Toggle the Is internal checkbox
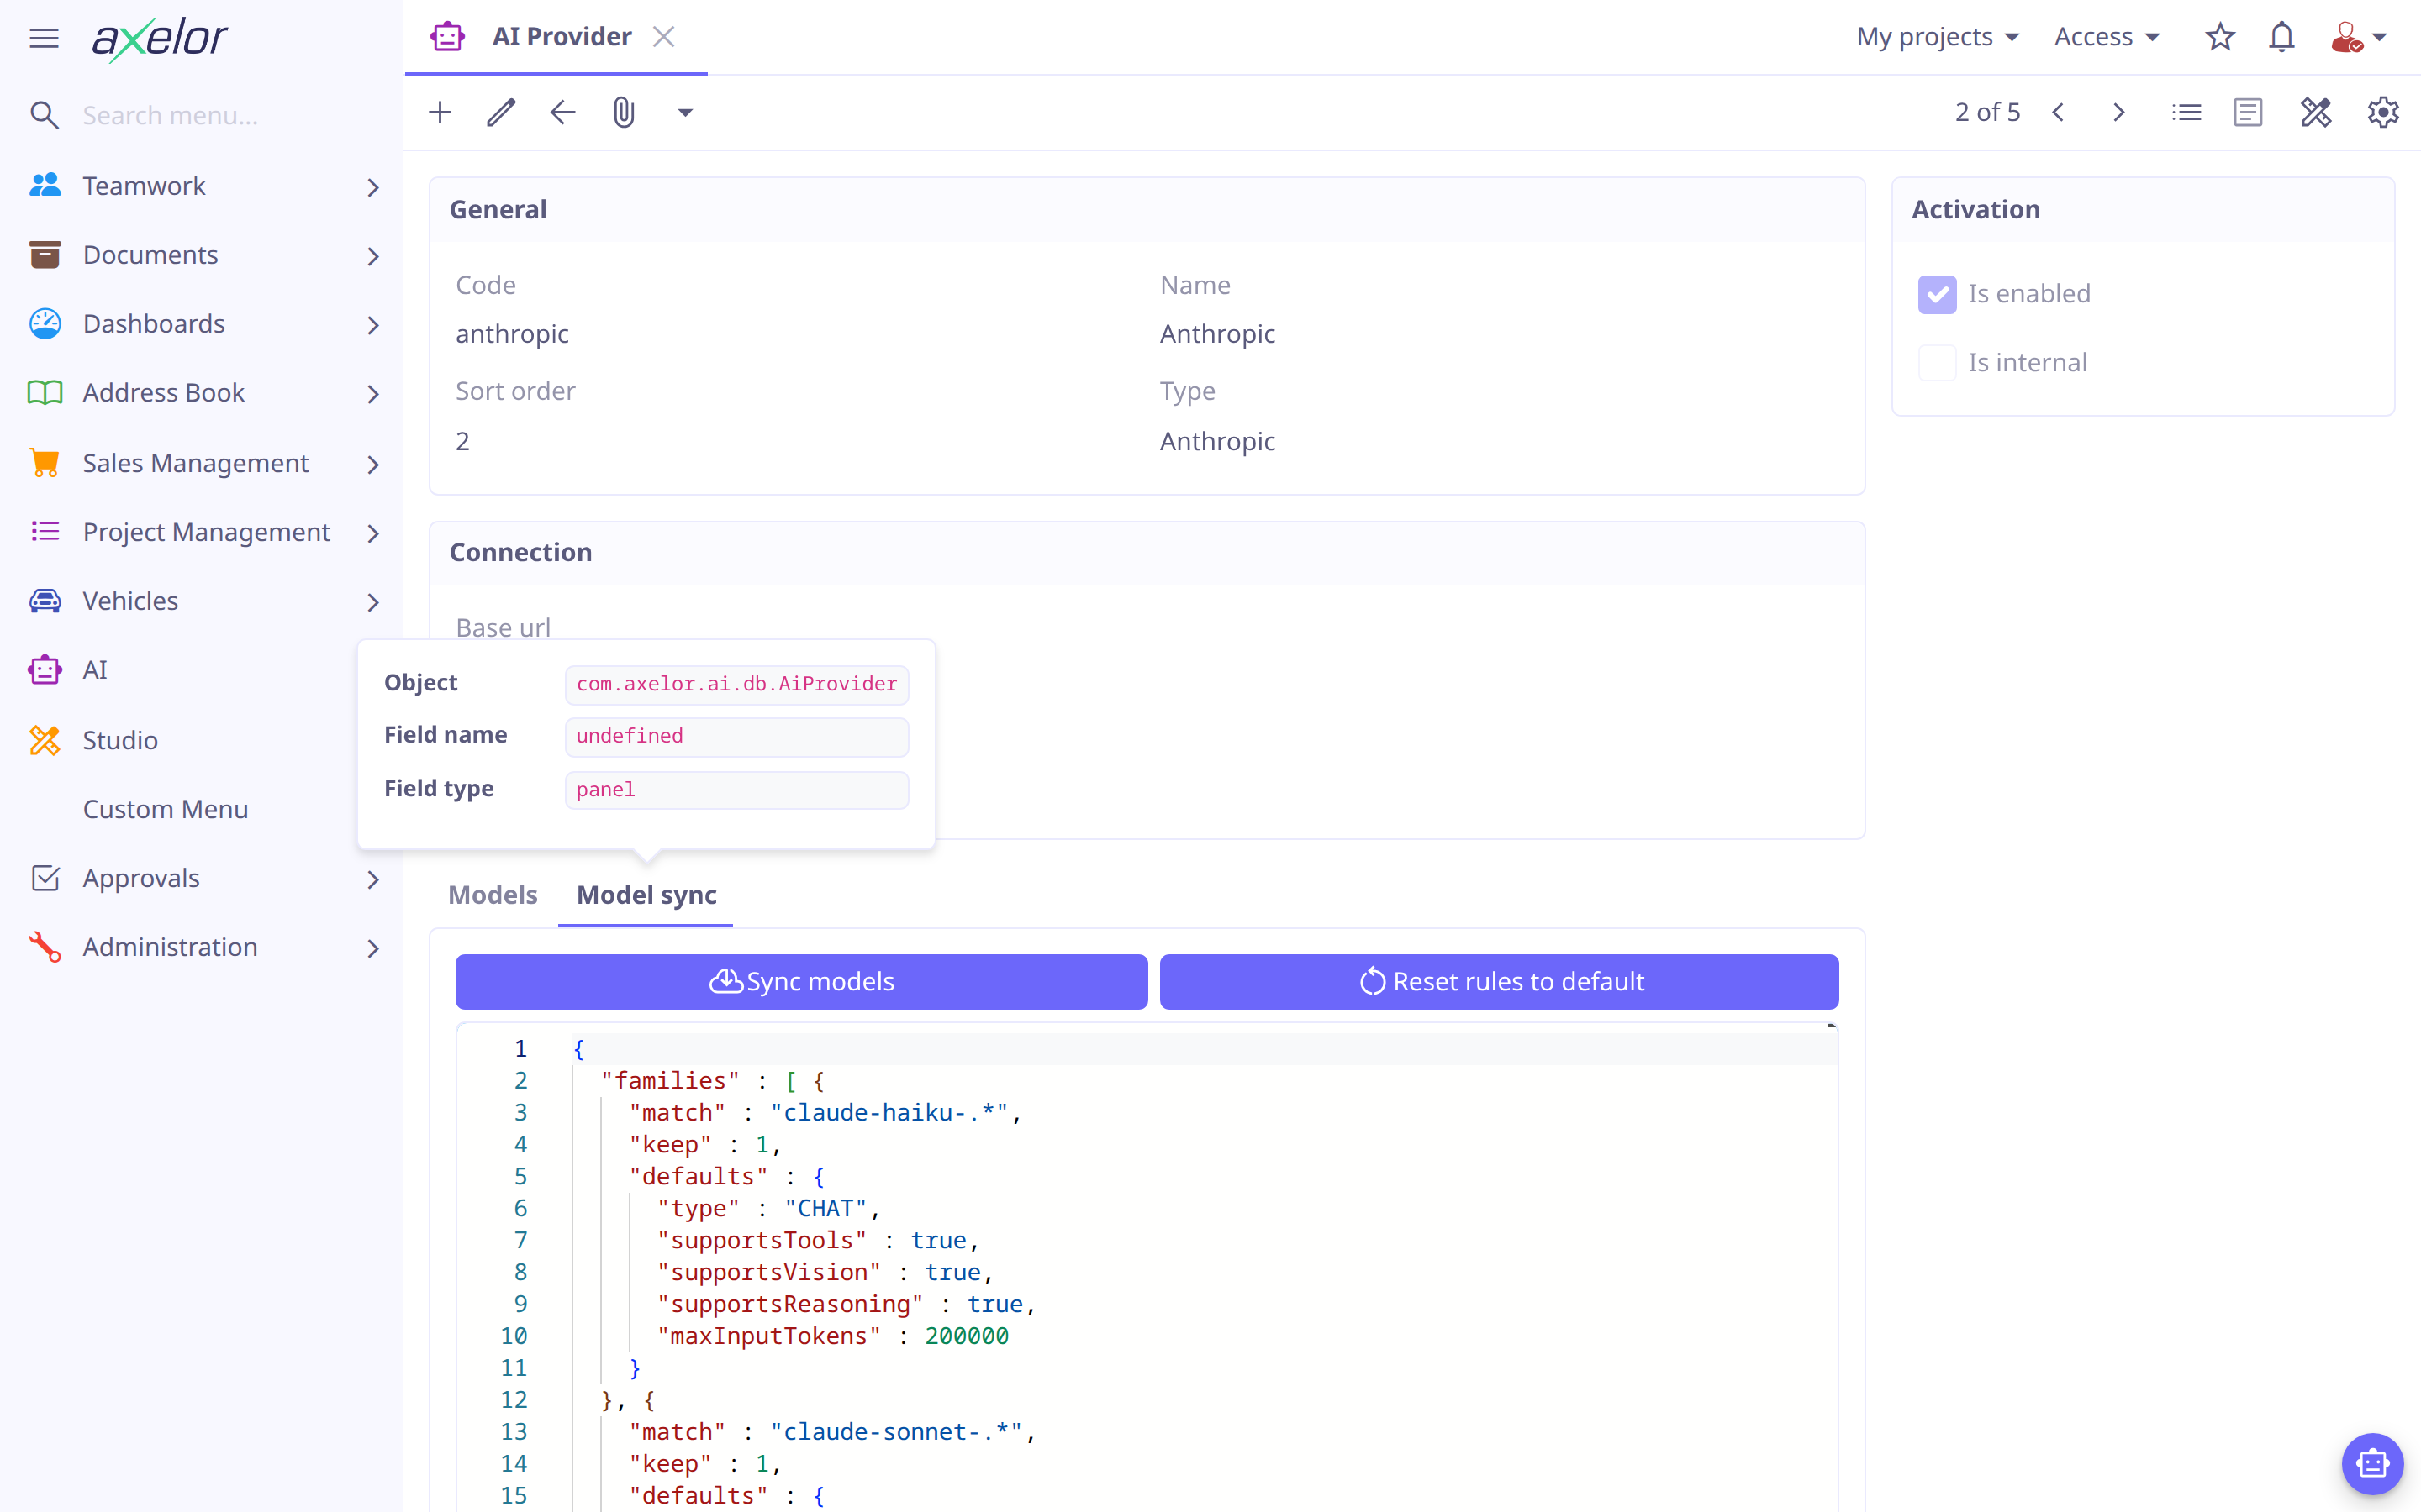The width and height of the screenshot is (2421, 1512). pos(1937,362)
